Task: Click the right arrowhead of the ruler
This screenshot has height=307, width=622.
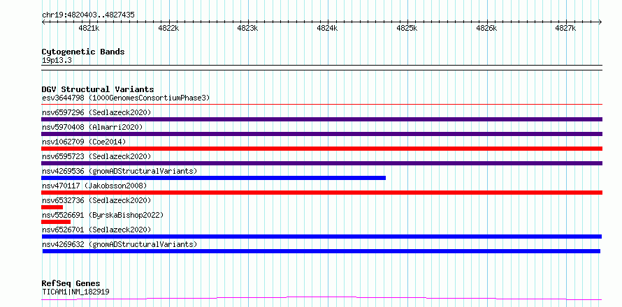Action: pyautogui.click(x=600, y=22)
